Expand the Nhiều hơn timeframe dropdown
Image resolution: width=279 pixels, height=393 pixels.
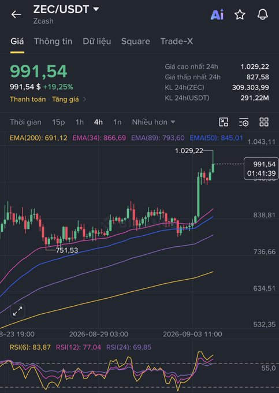click(154, 122)
